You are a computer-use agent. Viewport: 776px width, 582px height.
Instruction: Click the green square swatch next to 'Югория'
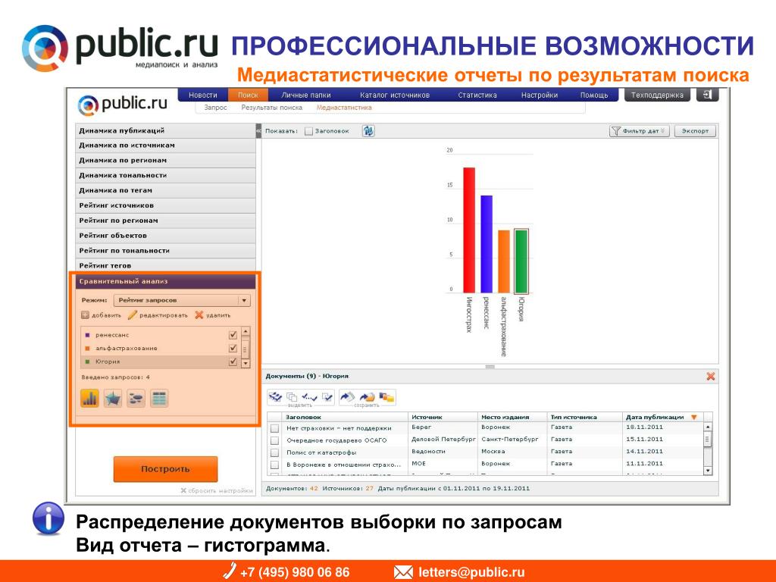pyautogui.click(x=88, y=361)
